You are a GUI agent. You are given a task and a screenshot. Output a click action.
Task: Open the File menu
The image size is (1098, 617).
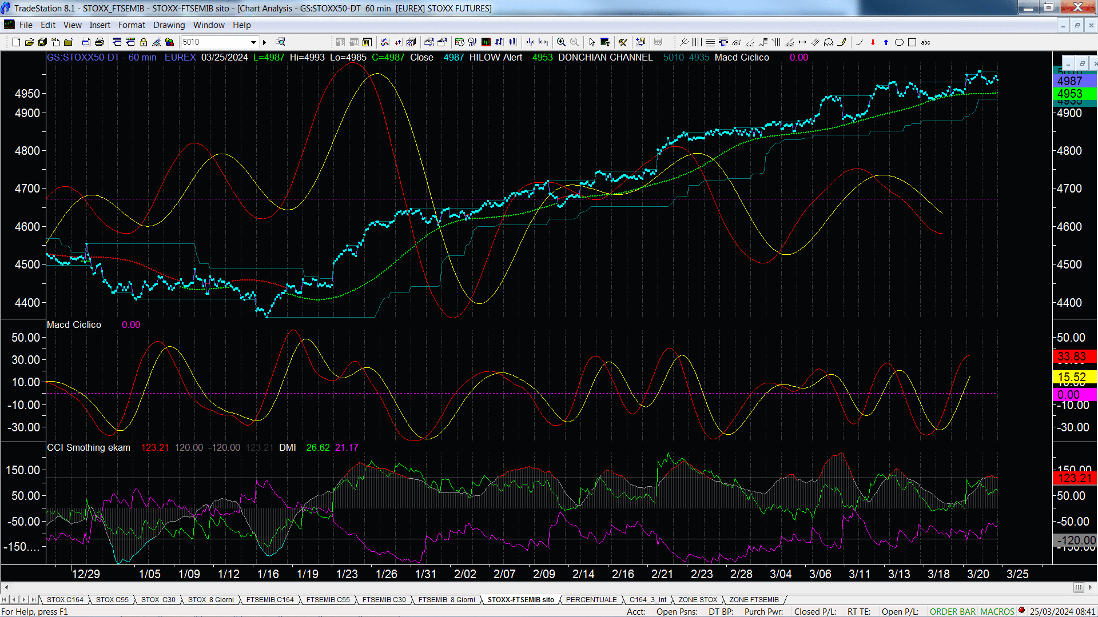(x=26, y=25)
